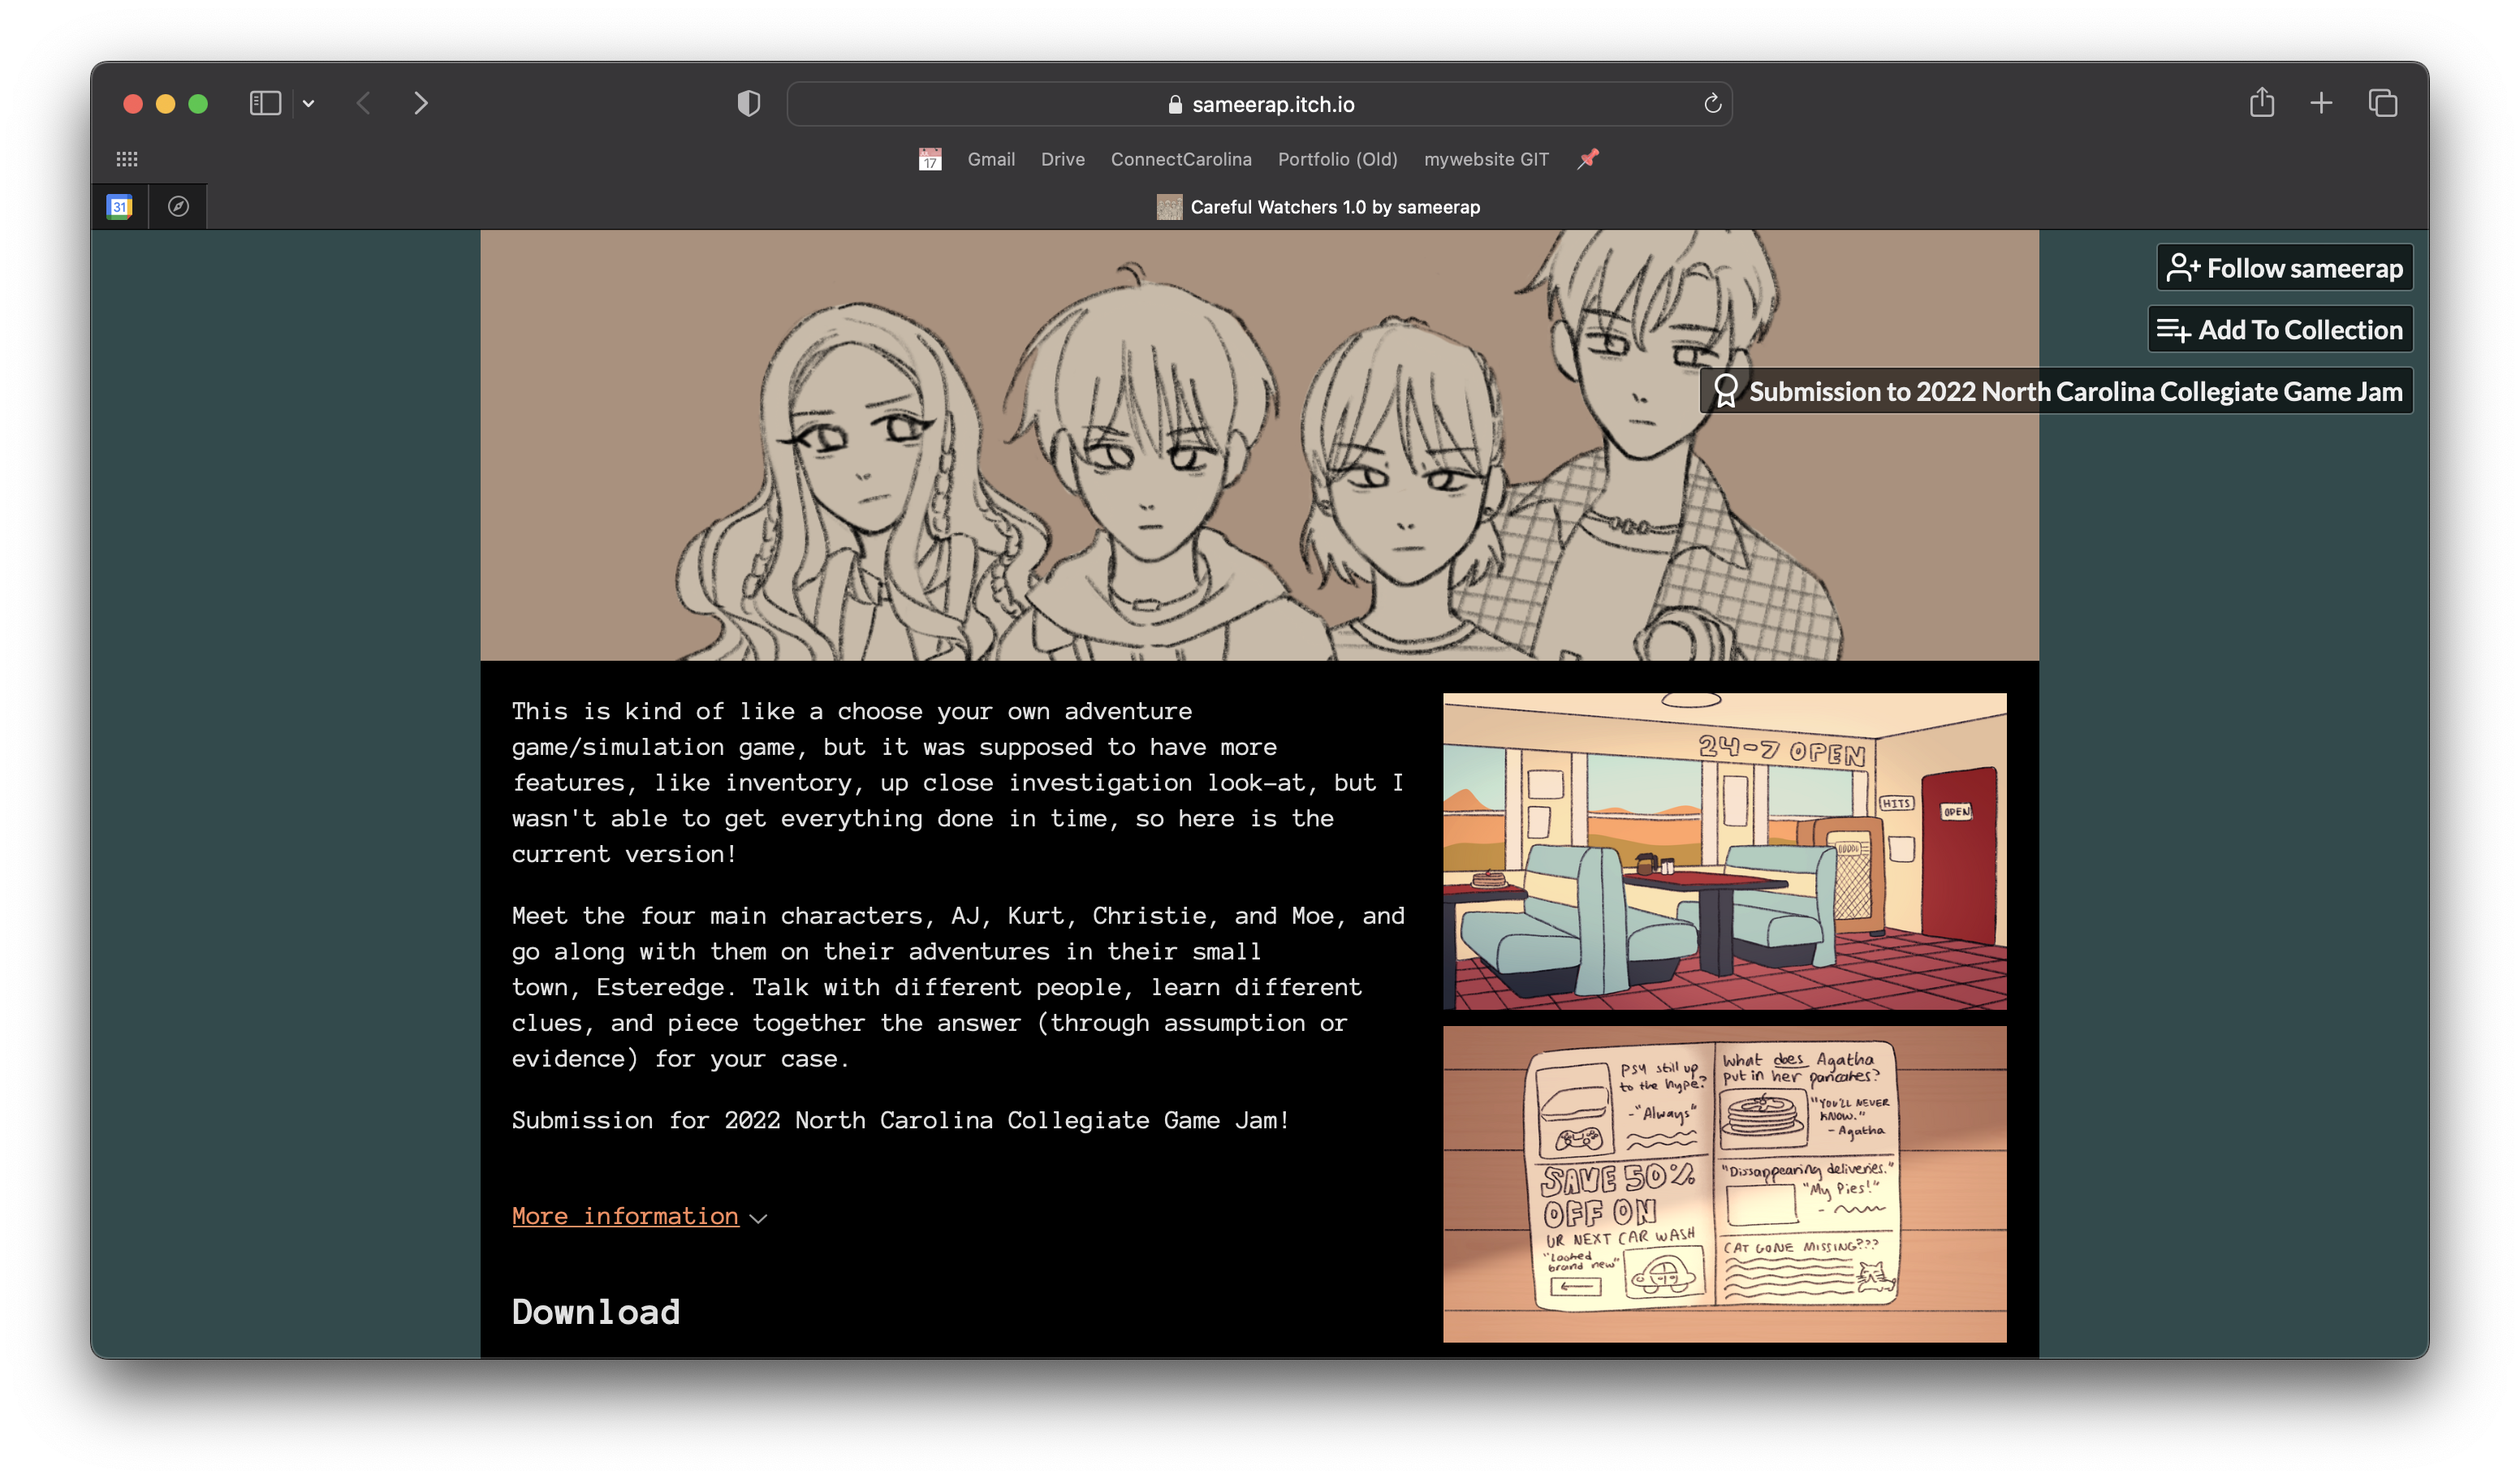
Task: Go forward with the forward arrow
Action: tap(421, 103)
